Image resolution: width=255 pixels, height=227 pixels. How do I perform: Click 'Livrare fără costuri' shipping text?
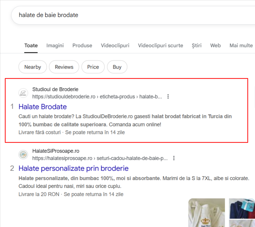pos(39,132)
